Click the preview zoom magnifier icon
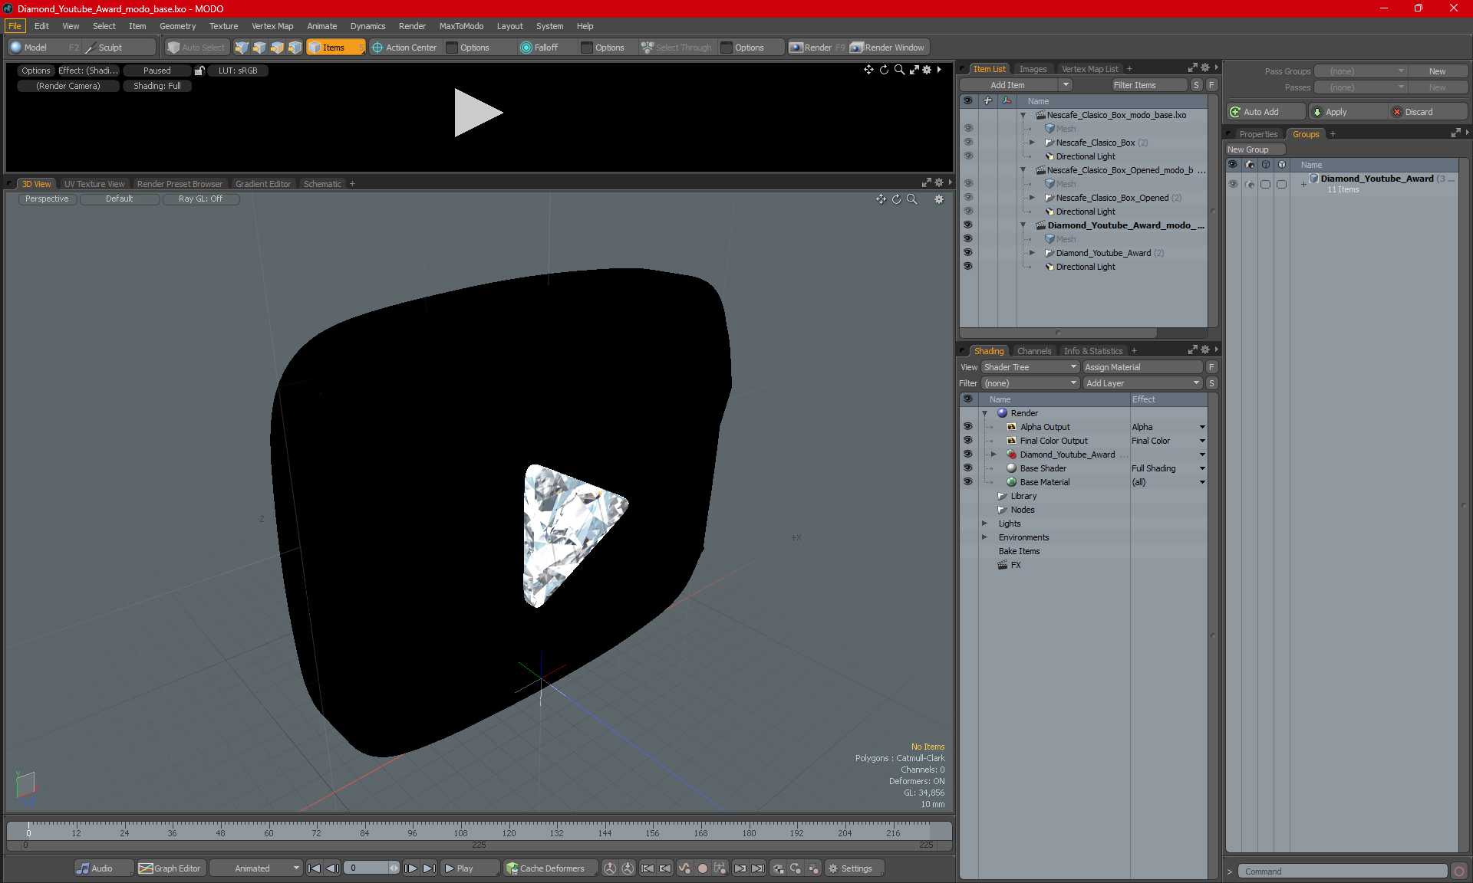The width and height of the screenshot is (1473, 883). coord(899,70)
